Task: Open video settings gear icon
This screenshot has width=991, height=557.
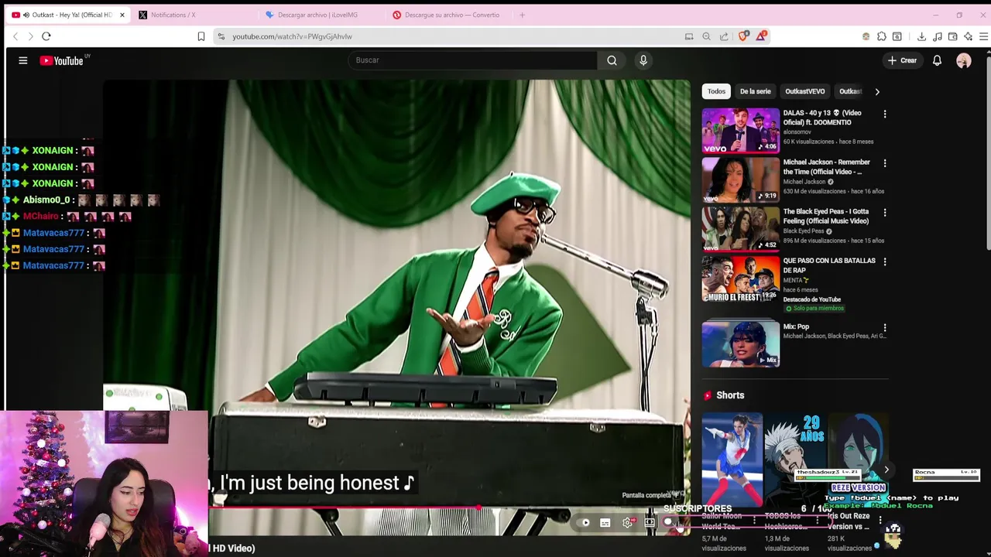Action: click(628, 523)
